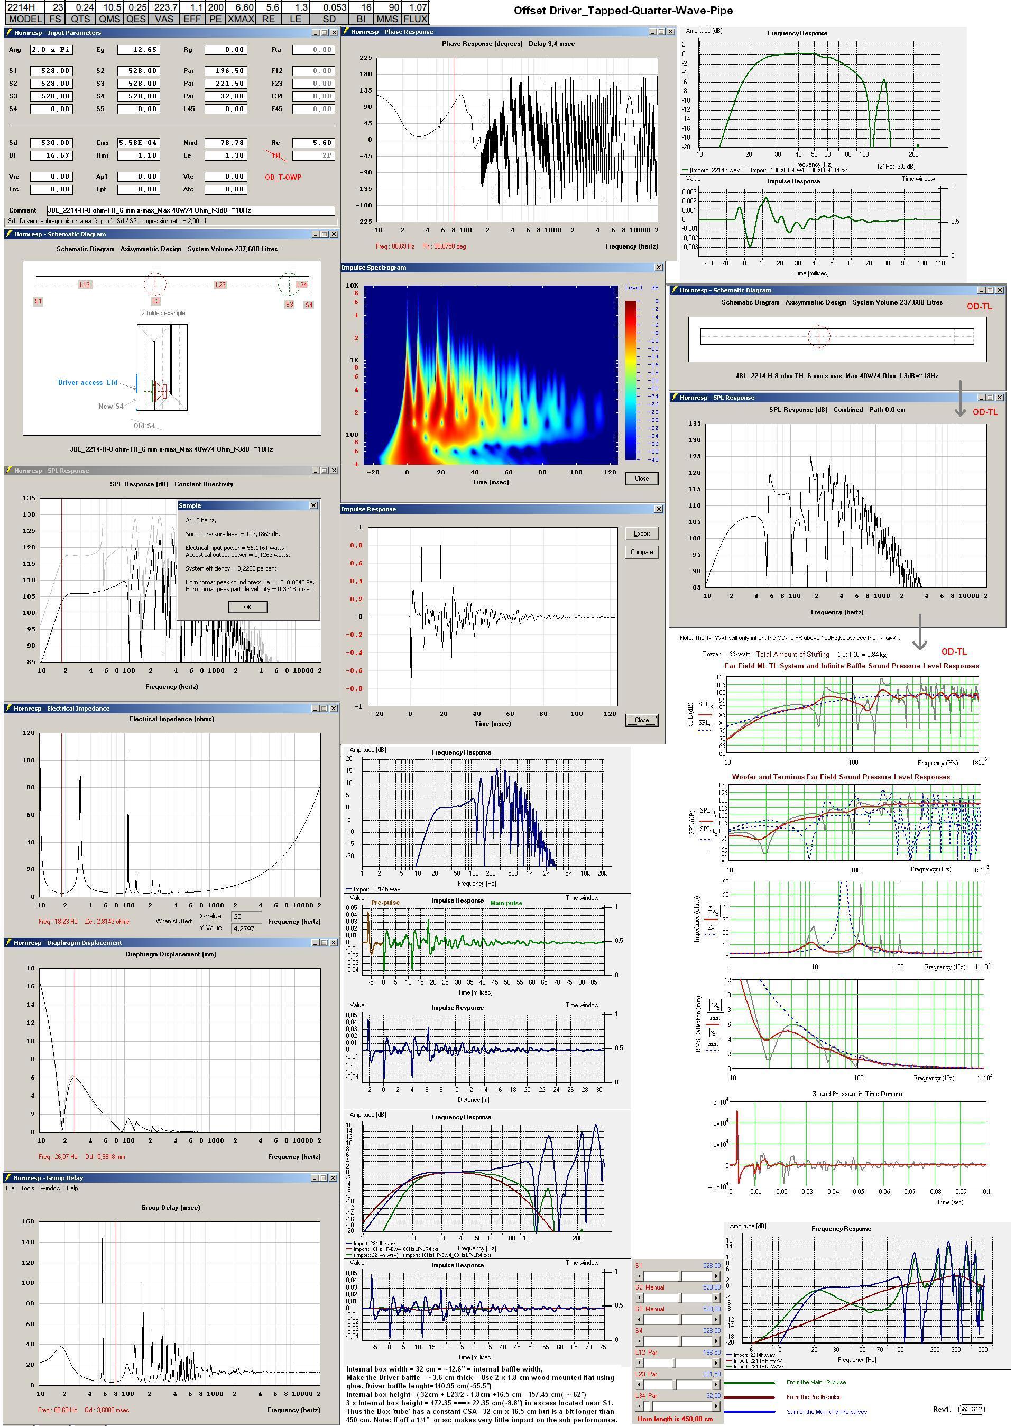Open Window menu in Group Delay window

(51, 1188)
